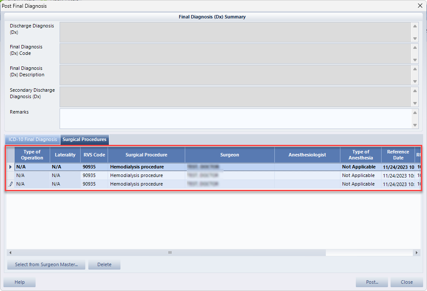Open Help for this dialog

pos(19,282)
